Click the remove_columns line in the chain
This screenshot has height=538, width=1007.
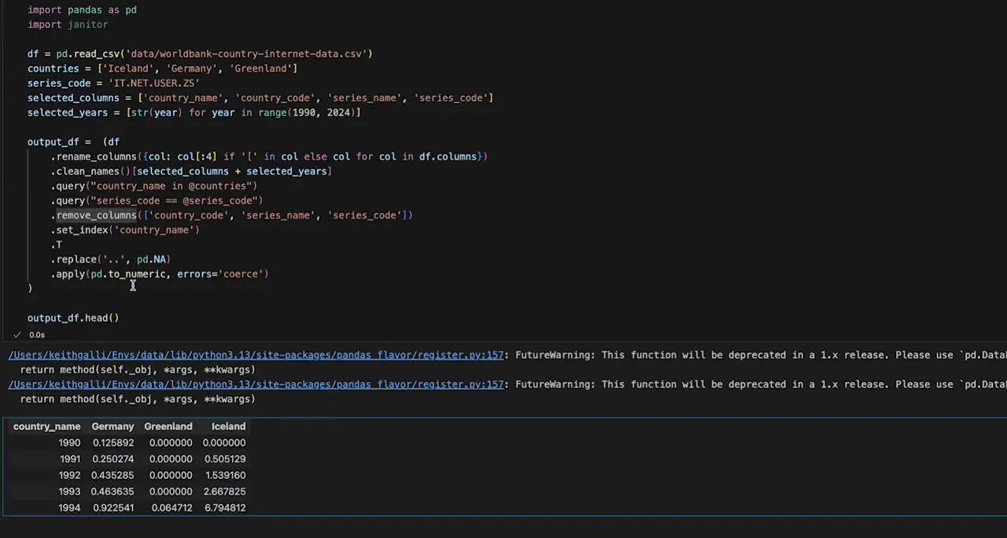[96, 215]
